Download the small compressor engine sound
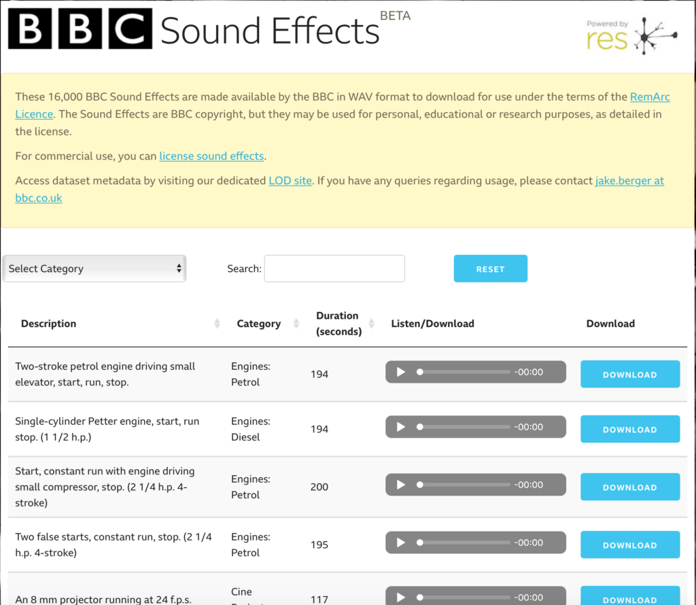 coord(630,487)
